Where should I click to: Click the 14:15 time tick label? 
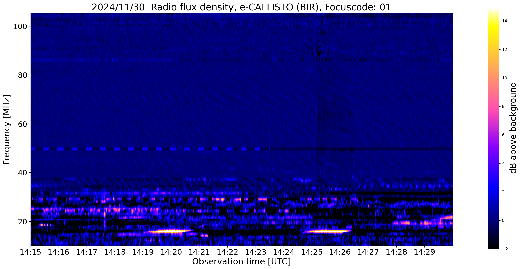pos(31,252)
